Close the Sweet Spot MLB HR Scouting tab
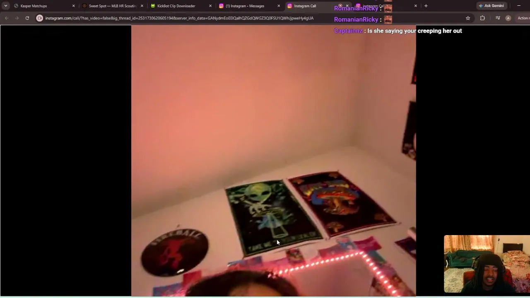This screenshot has height=298, width=530. tap(142, 6)
